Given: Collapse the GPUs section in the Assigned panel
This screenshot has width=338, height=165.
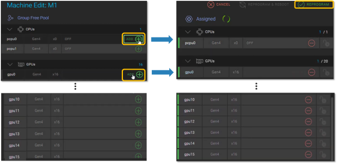Looking at the screenshot, I should point(187,61).
